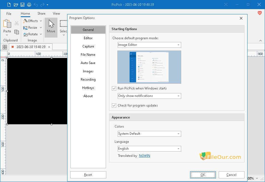Cut the selection with the scissors icon

[x=17, y=23]
